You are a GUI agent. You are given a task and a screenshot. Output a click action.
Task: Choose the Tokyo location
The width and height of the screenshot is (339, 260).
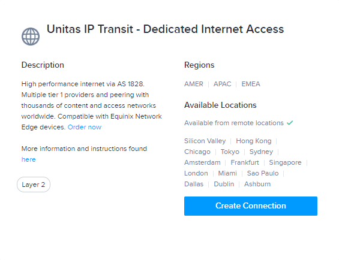pyautogui.click(x=230, y=152)
